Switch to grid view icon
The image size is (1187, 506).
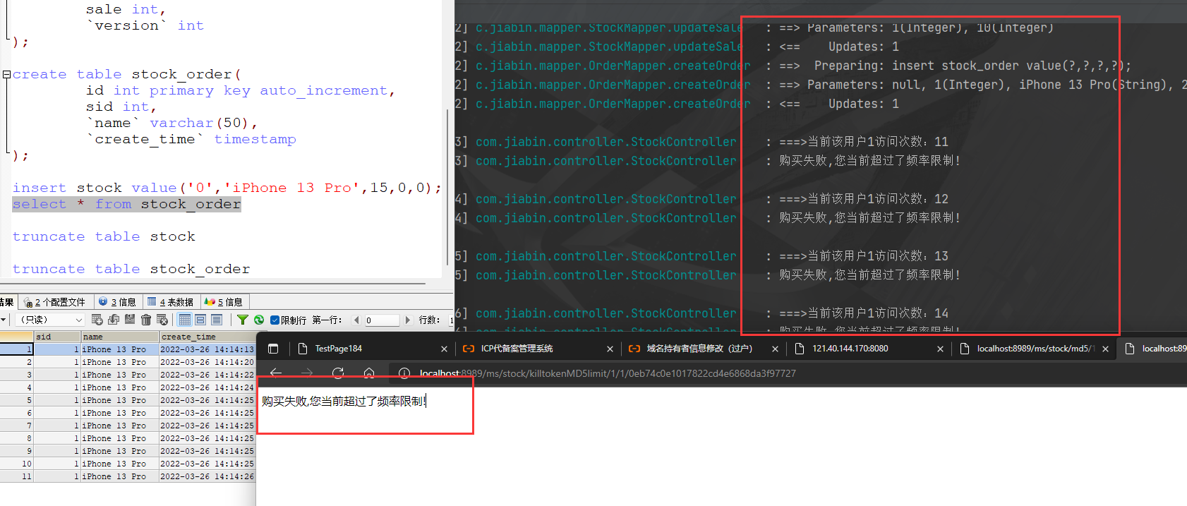pos(185,320)
